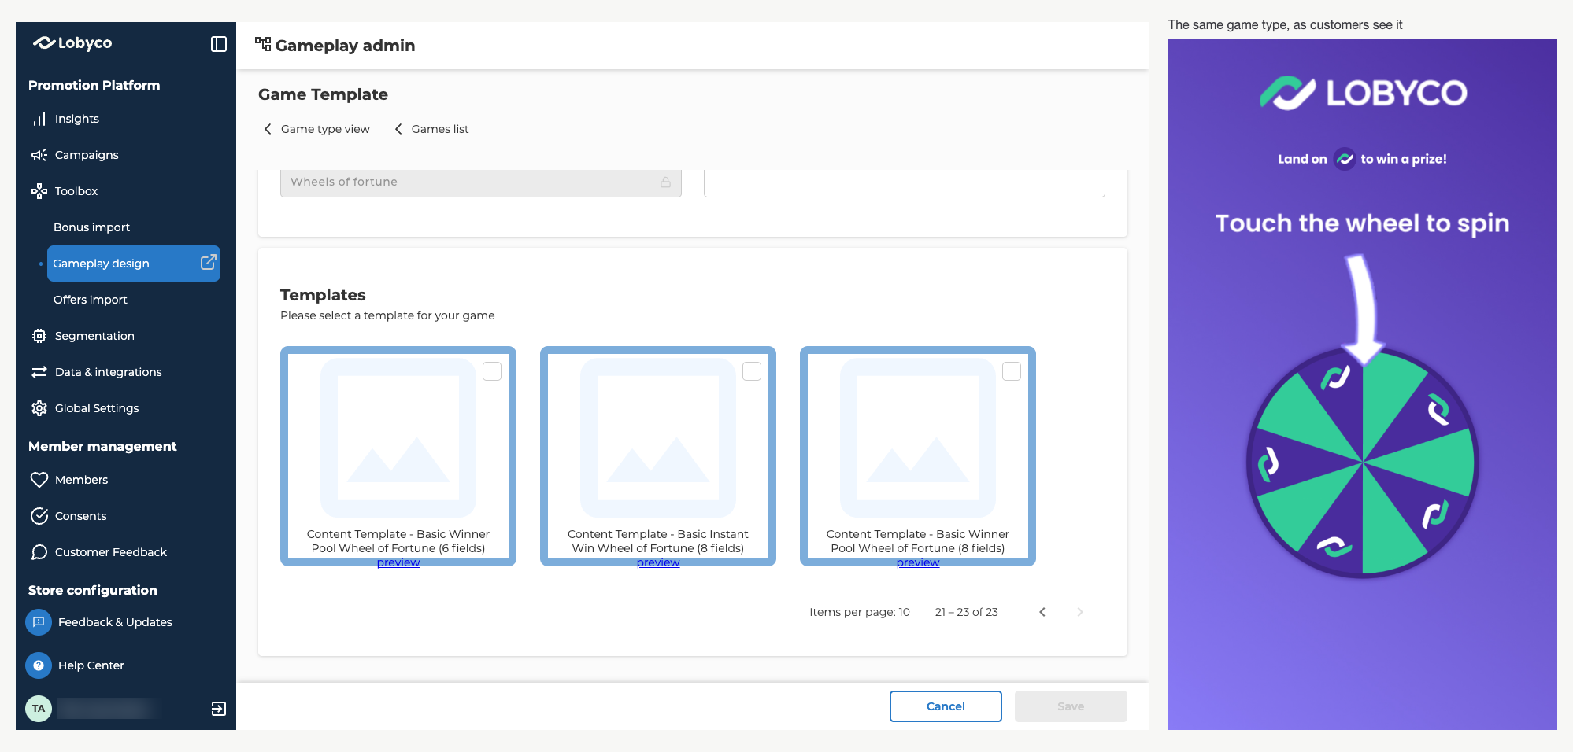The width and height of the screenshot is (1573, 752).
Task: Click the Help Center question mark icon
Action: click(x=39, y=665)
